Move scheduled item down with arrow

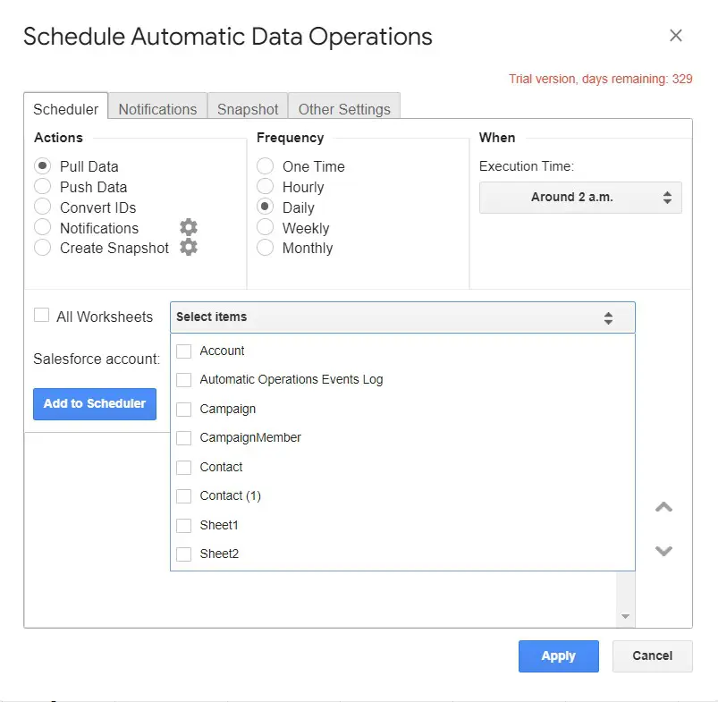click(x=663, y=551)
